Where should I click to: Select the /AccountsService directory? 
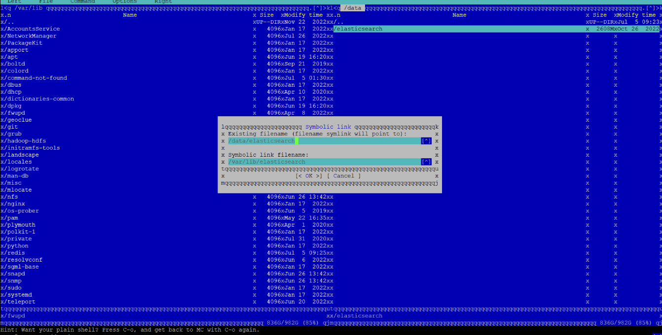coord(165,29)
